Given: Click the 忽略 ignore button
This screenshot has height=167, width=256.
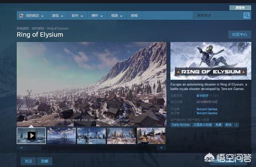Looking at the screenshot, I should pyautogui.click(x=44, y=161).
